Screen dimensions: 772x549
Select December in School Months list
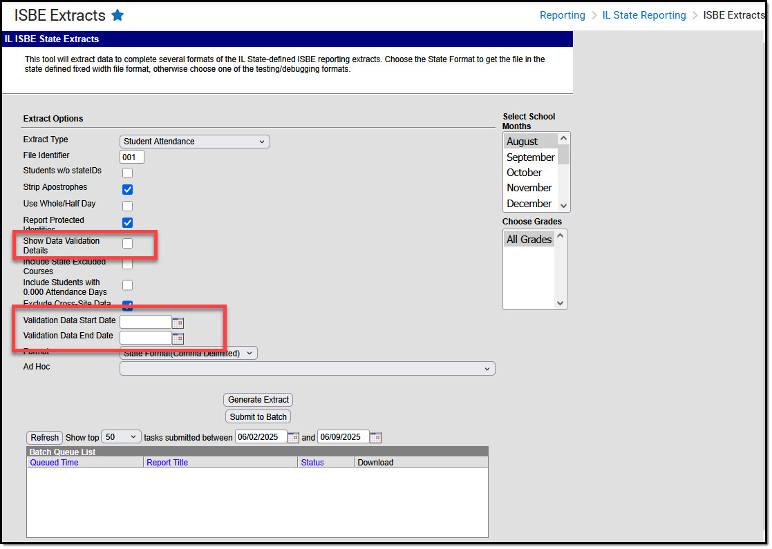[x=531, y=204]
